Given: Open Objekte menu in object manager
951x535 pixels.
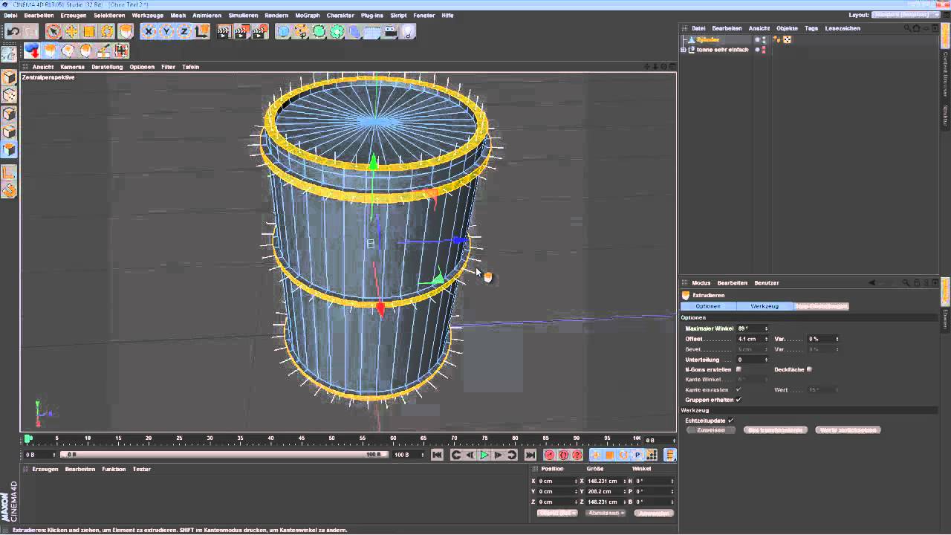Looking at the screenshot, I should [x=788, y=28].
